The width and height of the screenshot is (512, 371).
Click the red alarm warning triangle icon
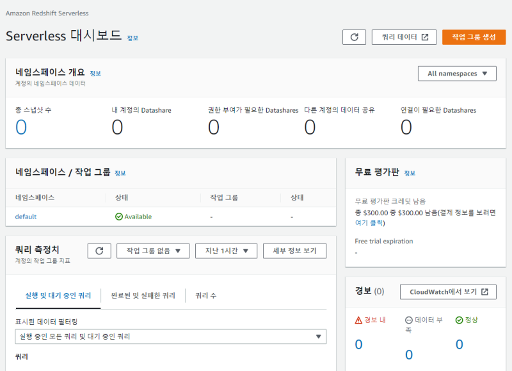(358, 320)
